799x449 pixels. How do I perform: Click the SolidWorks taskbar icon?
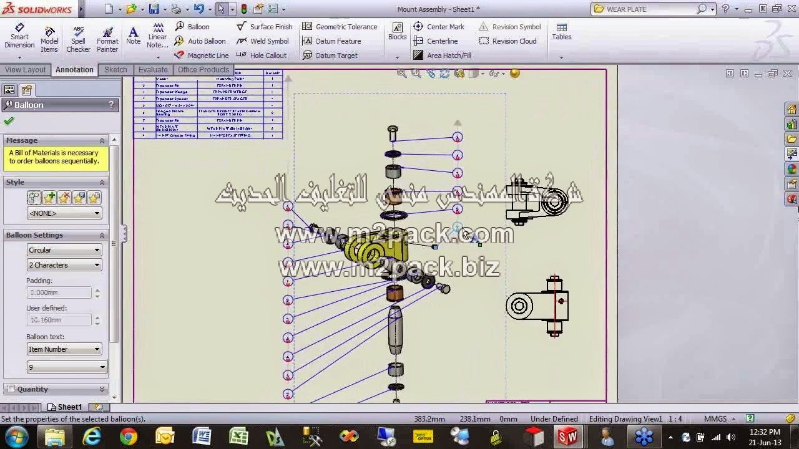coord(567,437)
